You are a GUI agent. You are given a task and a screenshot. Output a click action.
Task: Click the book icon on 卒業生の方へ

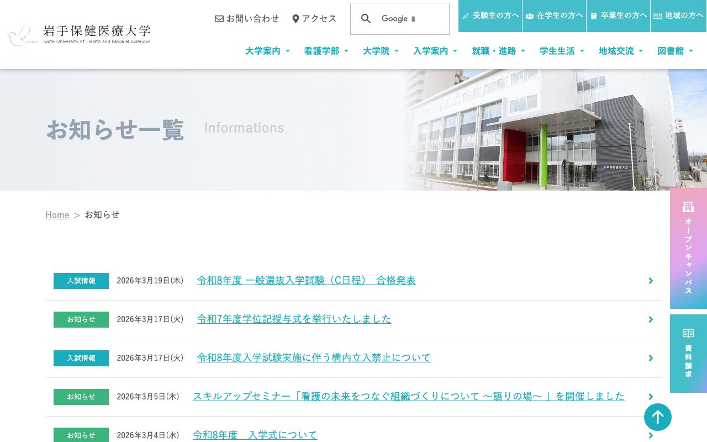tap(594, 15)
